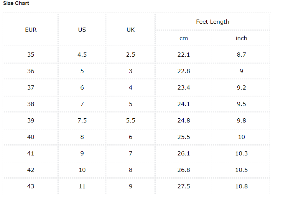Select UK size 2.5 cell

[x=130, y=55]
